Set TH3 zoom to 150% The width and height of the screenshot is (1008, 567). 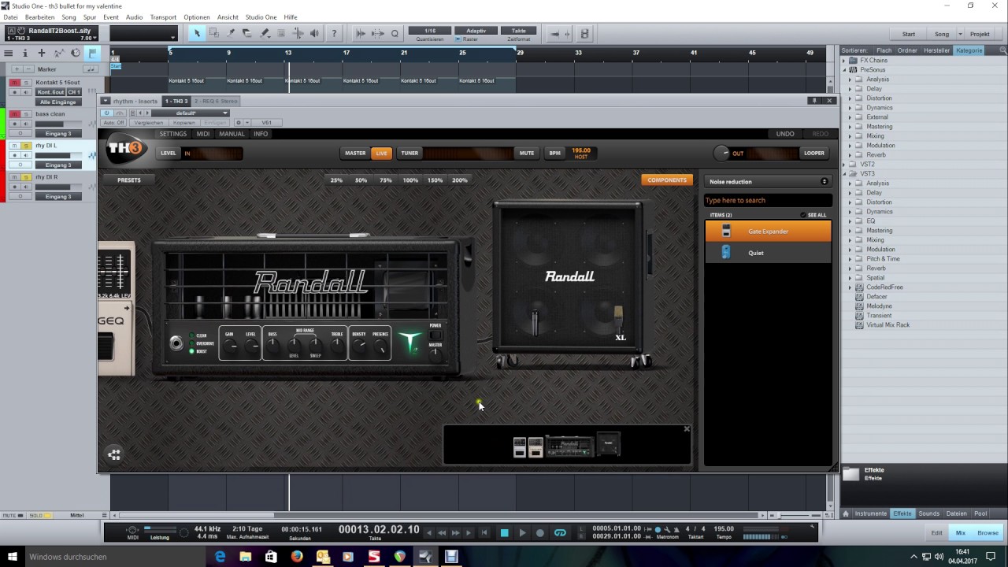[x=435, y=180]
